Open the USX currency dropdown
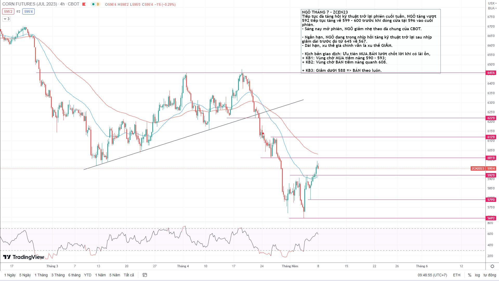The image size is (499, 281). coord(492,3)
